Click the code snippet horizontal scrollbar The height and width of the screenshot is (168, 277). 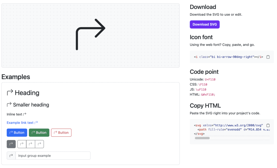(202, 138)
